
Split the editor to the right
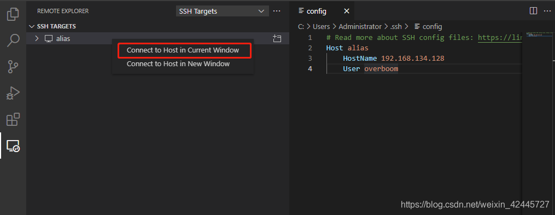click(x=533, y=11)
